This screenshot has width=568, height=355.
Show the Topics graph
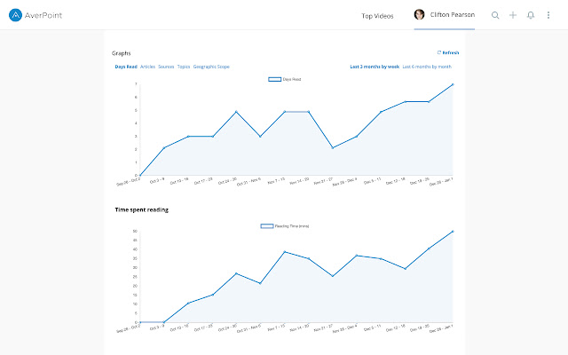(184, 67)
